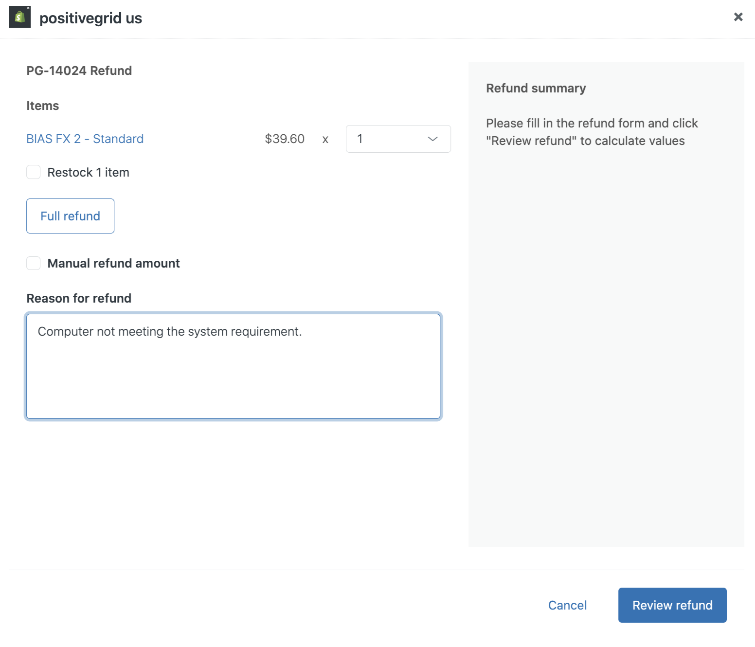
Task: Click the Refund summary heading
Action: [x=536, y=88]
